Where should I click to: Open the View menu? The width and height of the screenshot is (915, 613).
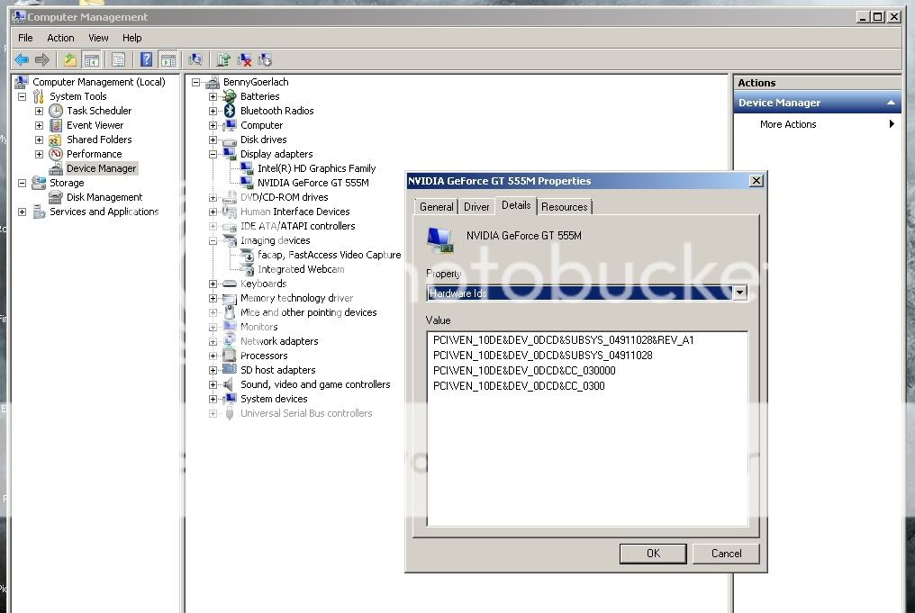(98, 38)
